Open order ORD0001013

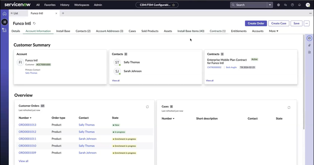point(27,125)
